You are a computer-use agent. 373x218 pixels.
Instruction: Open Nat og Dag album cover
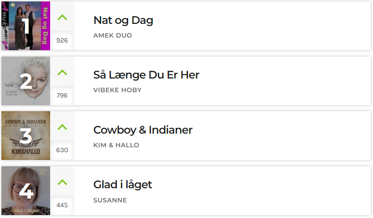(26, 26)
